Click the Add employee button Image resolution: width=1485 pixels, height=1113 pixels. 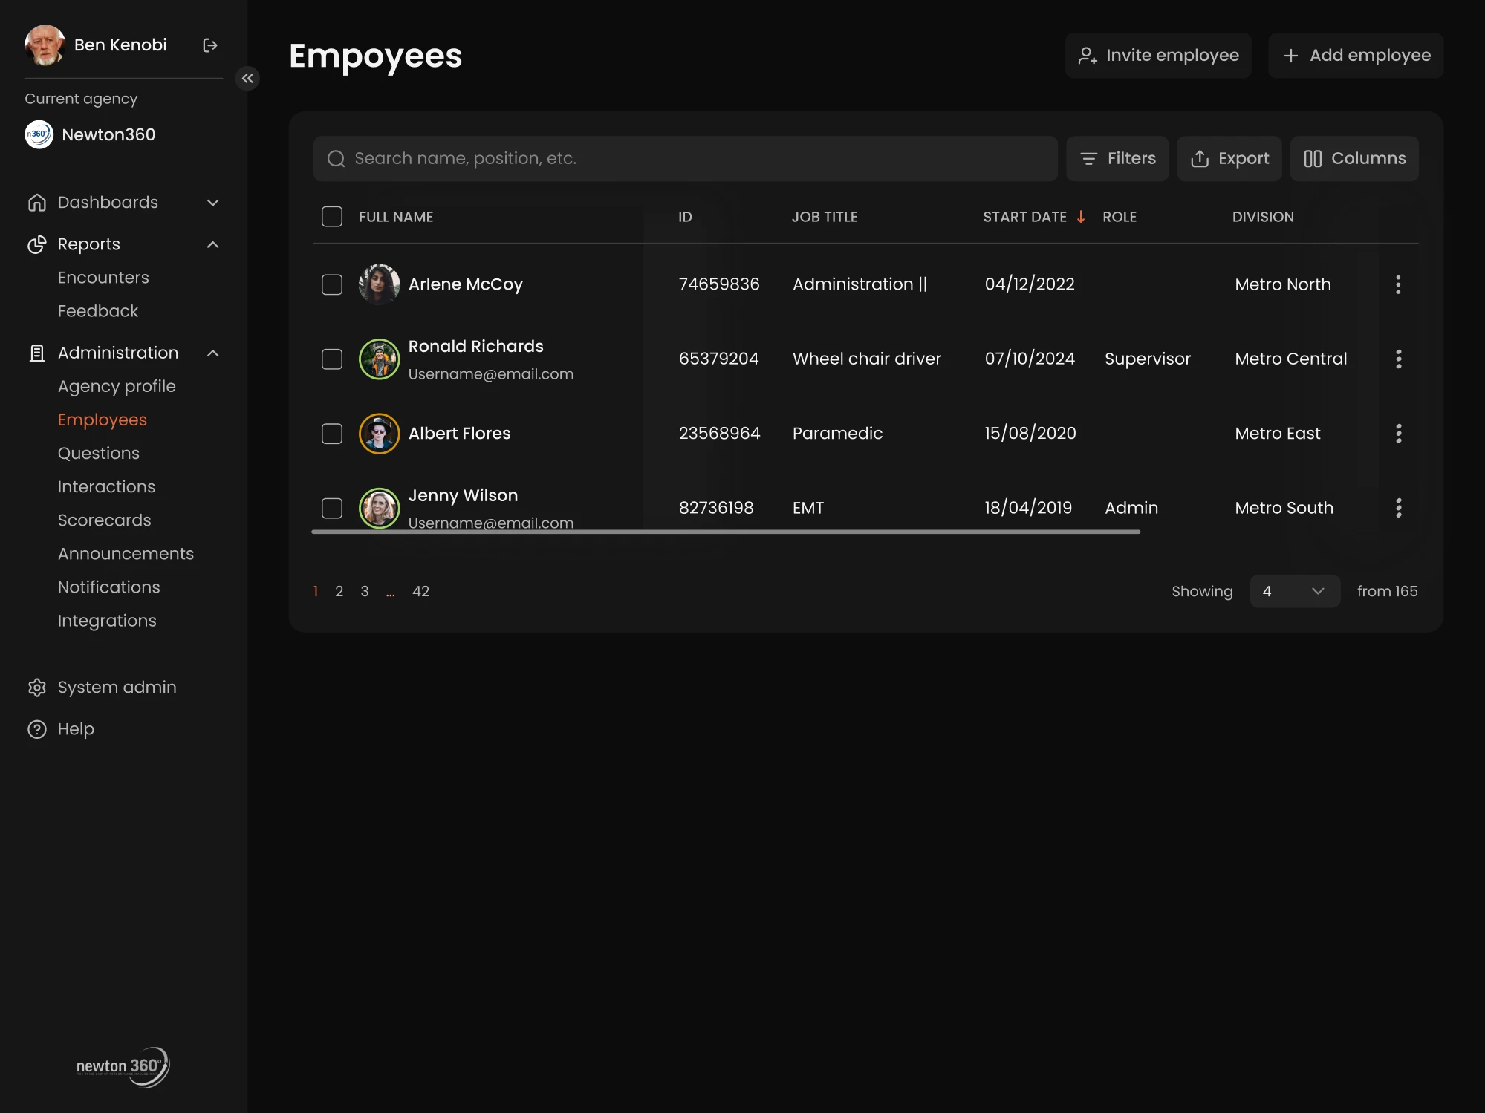[1355, 55]
